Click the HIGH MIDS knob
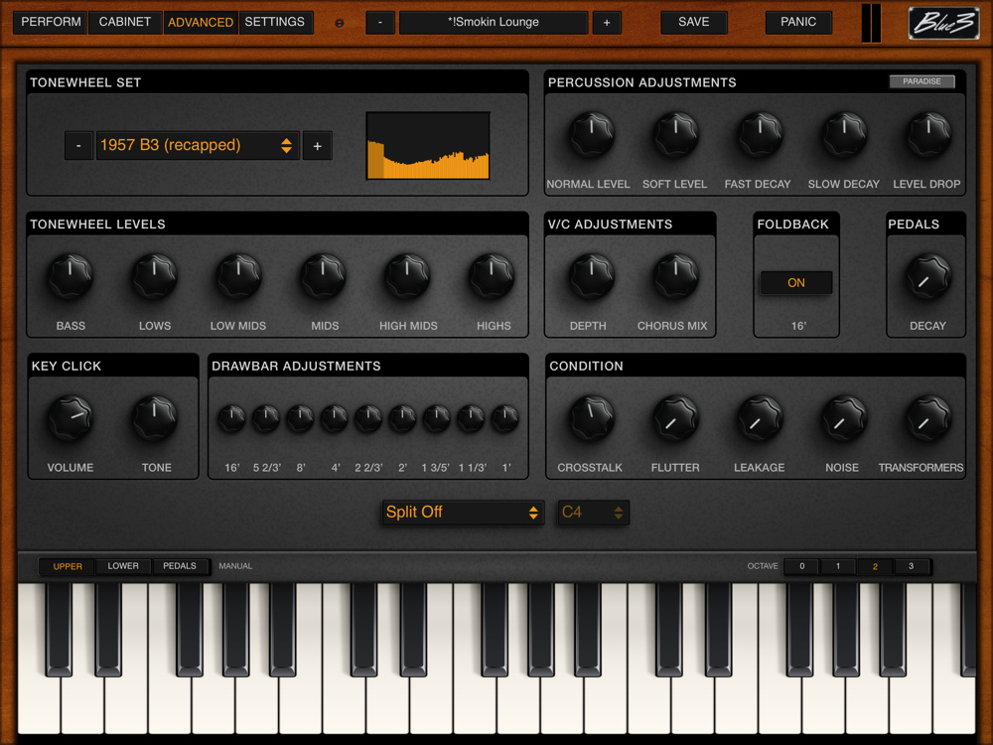This screenshot has height=745, width=993. pos(407,277)
